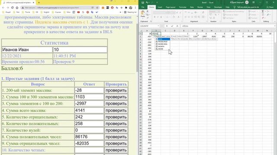Click the browser page vertical scrollbar

point(137,47)
